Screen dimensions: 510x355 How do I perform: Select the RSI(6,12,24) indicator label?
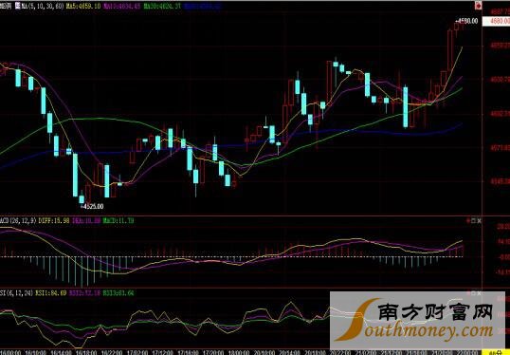[16, 293]
